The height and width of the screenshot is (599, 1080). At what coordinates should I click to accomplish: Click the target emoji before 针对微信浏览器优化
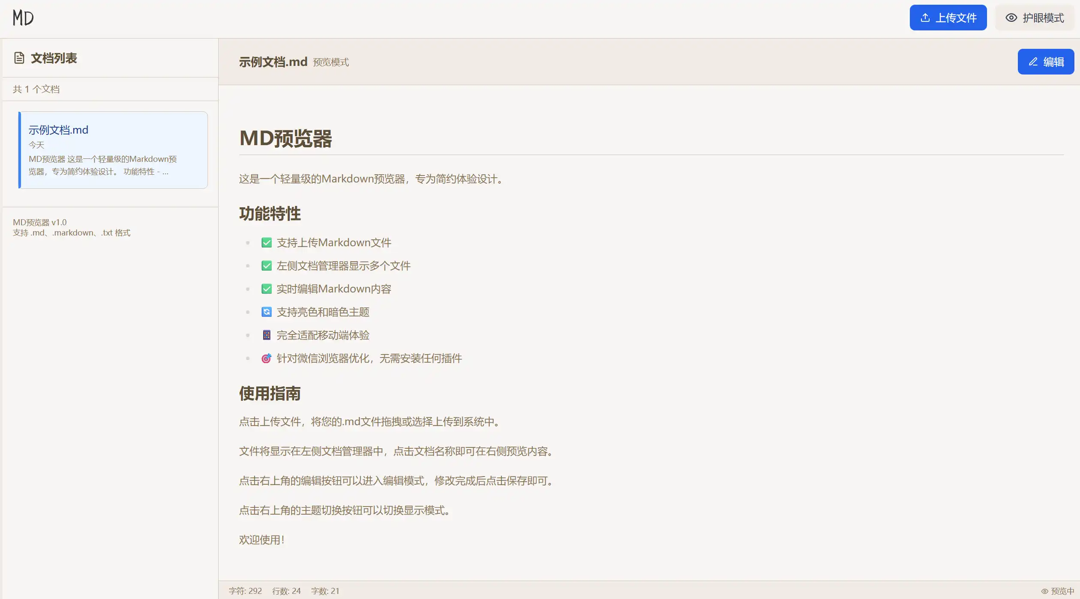pyautogui.click(x=267, y=358)
